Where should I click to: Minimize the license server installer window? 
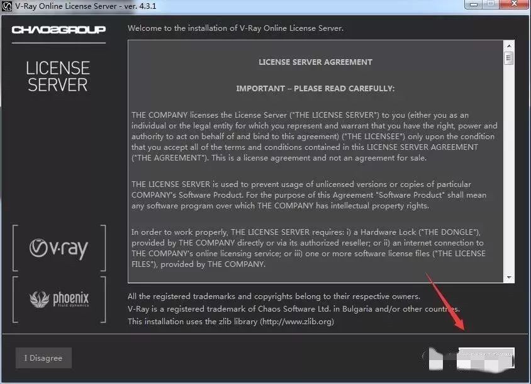(474, 4)
